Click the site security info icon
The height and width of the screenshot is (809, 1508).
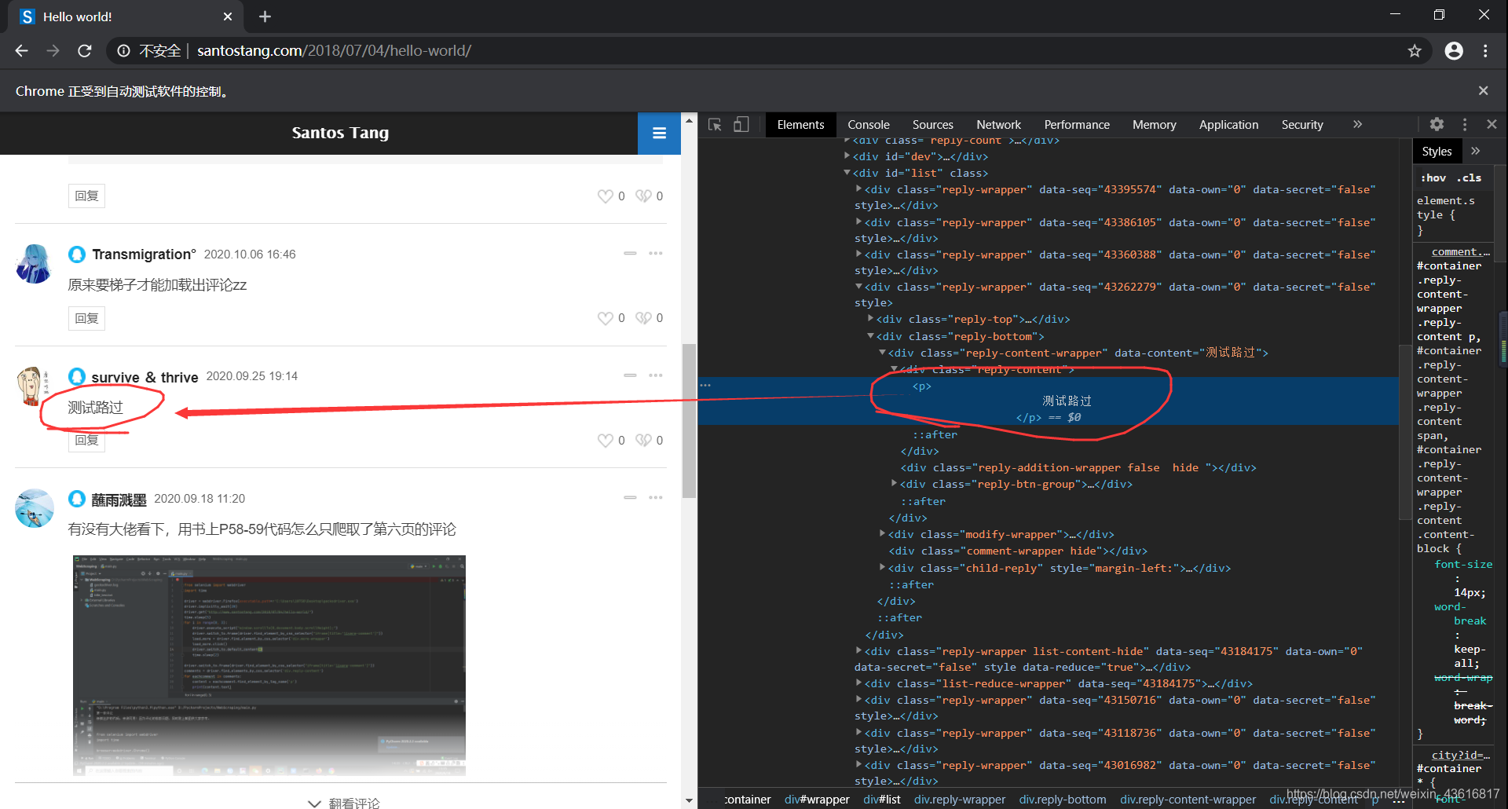(123, 51)
